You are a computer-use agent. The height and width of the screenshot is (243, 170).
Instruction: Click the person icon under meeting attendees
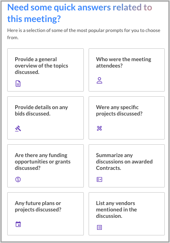(x=99, y=80)
